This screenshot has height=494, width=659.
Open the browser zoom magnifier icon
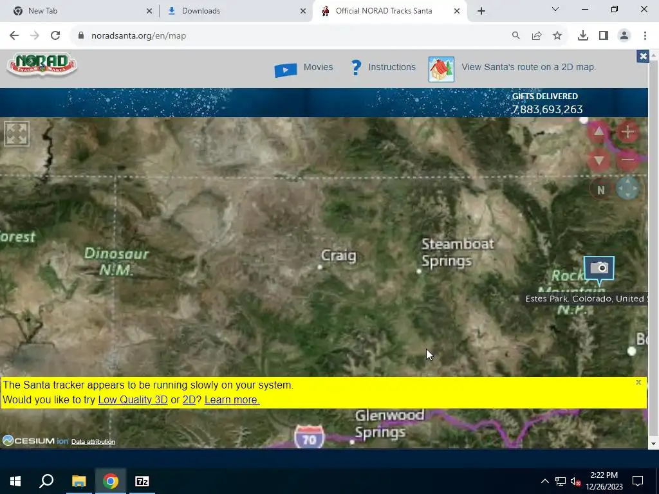[515, 36]
